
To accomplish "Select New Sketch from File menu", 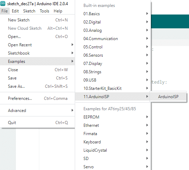I will pos(37,20).
